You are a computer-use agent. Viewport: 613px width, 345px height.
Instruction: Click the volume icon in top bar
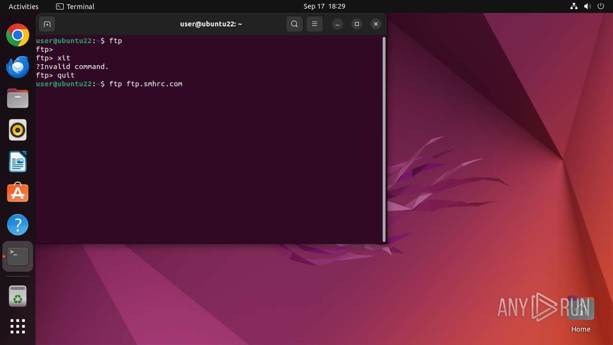click(587, 6)
